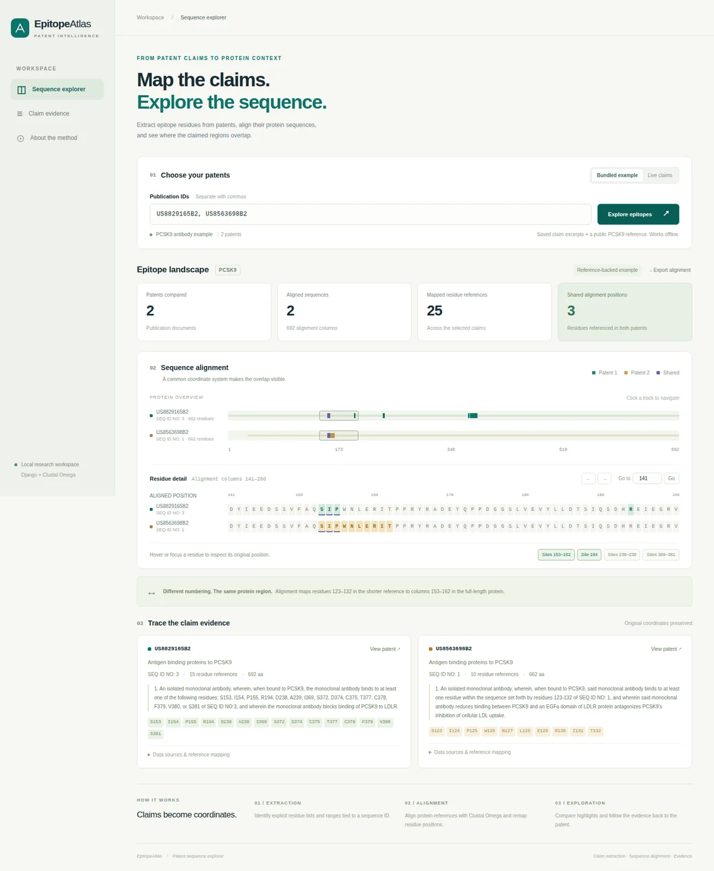Click the US8829165B2 protein overview track
This screenshot has width=714, height=871.
(453, 416)
